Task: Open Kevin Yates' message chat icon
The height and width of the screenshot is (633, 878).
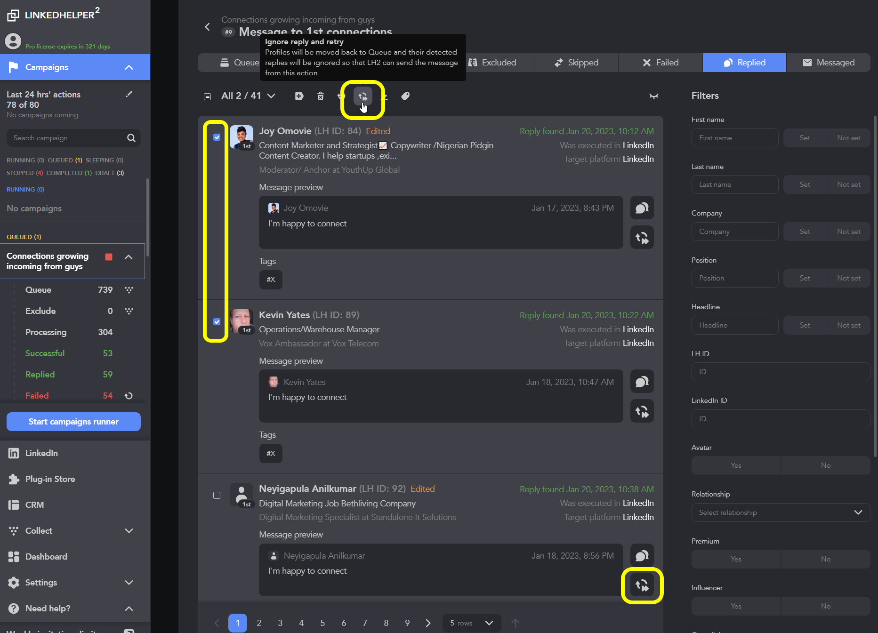Action: [642, 382]
